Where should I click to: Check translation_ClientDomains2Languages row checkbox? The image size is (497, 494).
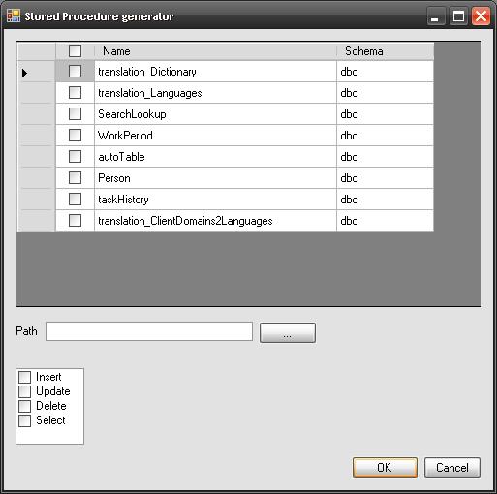click(75, 221)
